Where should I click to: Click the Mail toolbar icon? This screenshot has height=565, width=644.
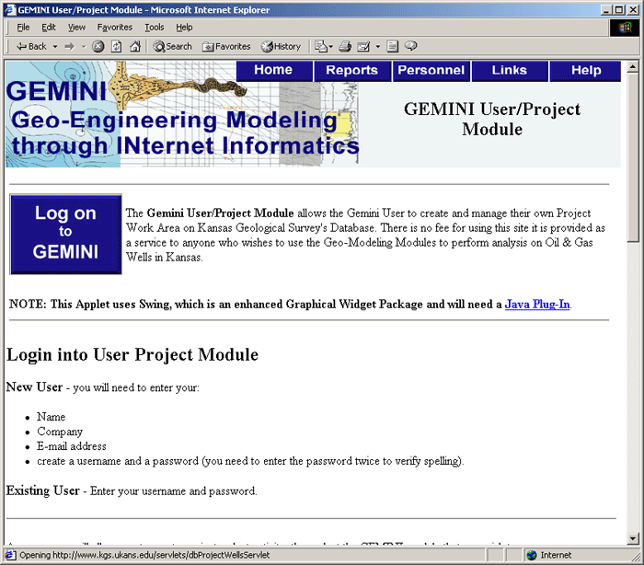[321, 46]
